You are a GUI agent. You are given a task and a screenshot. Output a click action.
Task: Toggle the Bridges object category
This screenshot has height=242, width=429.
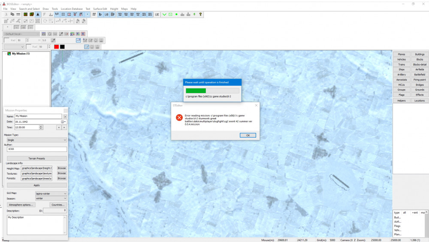(x=420, y=85)
